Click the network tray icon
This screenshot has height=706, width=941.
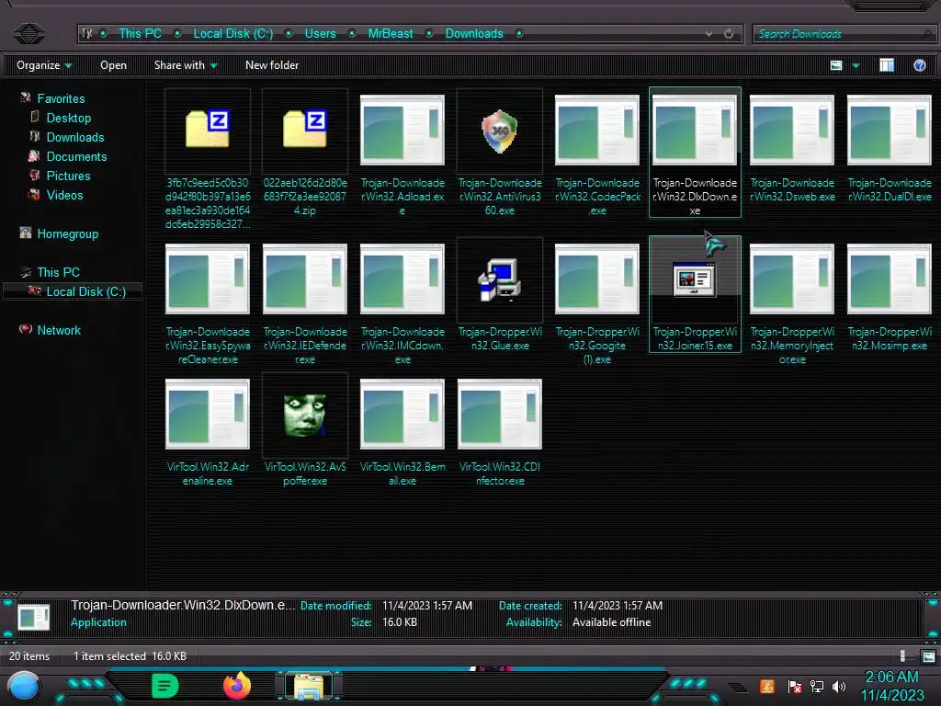coord(817,686)
